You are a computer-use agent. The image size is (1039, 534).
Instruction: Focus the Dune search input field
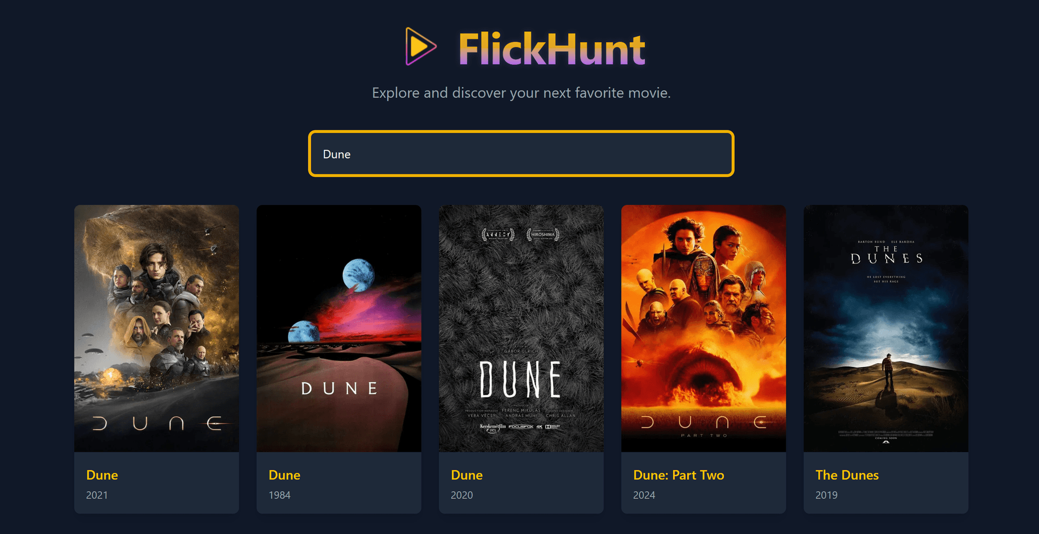(521, 153)
